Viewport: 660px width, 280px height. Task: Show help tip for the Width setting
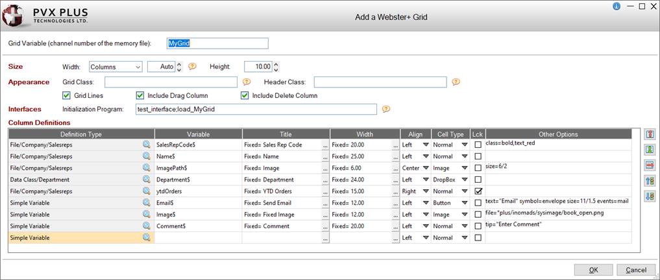[x=192, y=66]
